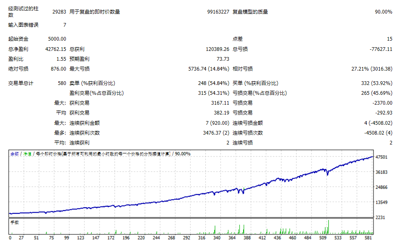Select x-axis label 509
Viewport: 404px width, 243px height.
[x=323, y=238]
